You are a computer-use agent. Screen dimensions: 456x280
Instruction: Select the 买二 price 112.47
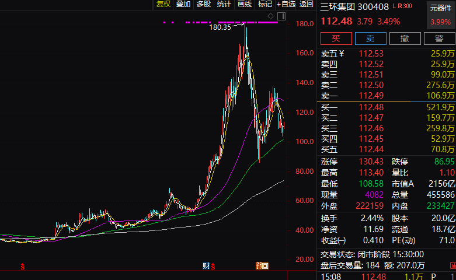click(371, 118)
